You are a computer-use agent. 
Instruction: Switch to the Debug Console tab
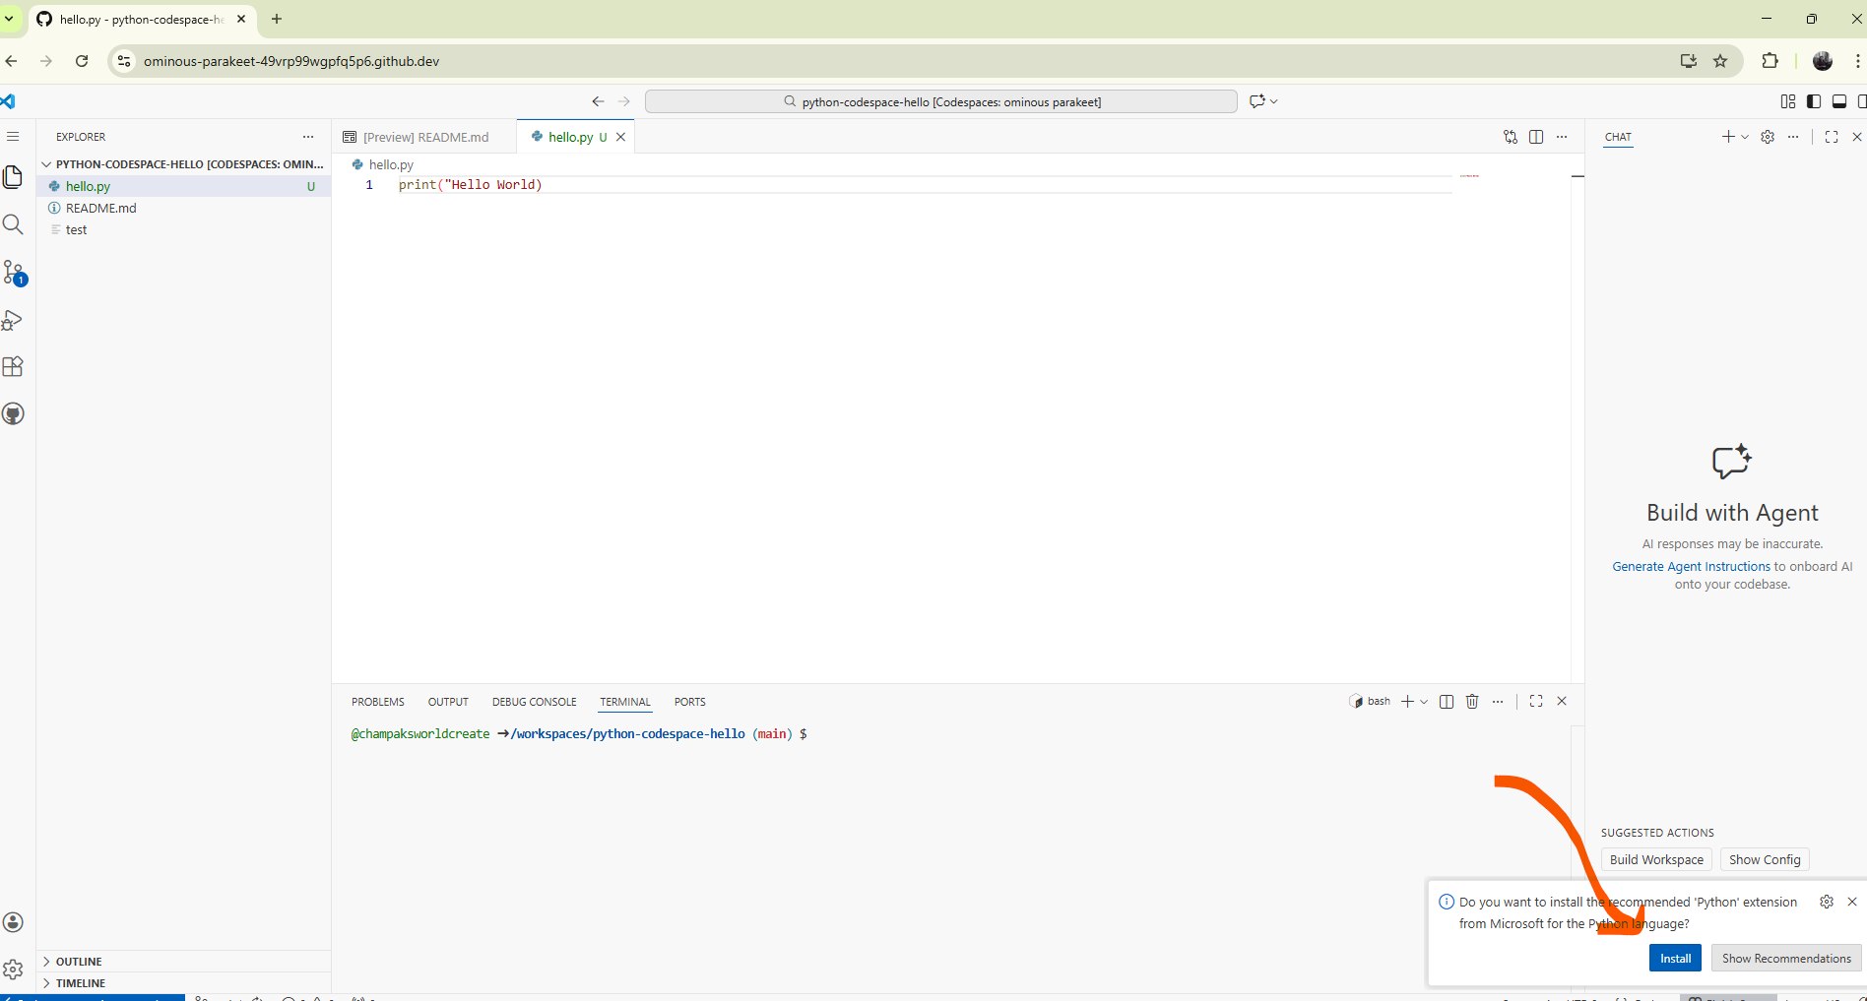pyautogui.click(x=535, y=702)
